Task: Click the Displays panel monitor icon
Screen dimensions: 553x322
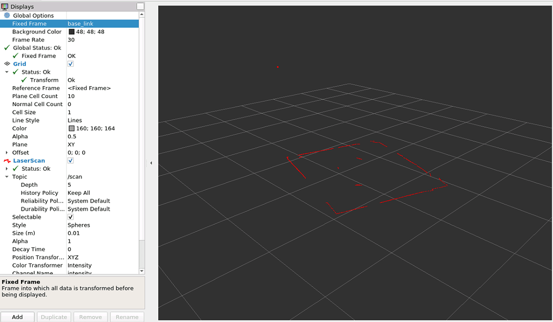Action: [x=5, y=5]
